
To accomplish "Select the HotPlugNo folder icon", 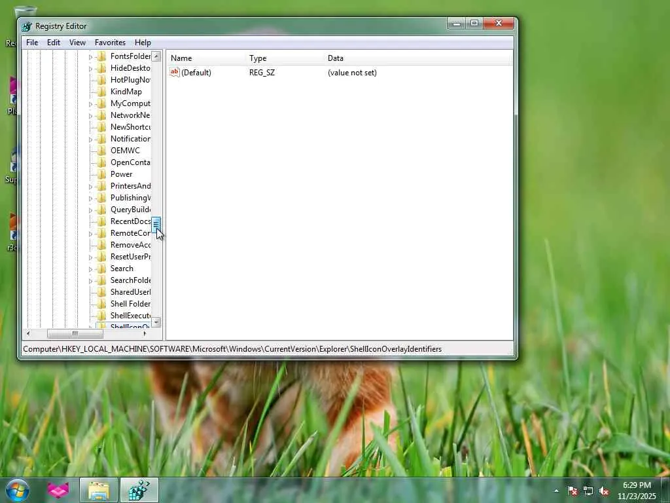I will (x=101, y=79).
